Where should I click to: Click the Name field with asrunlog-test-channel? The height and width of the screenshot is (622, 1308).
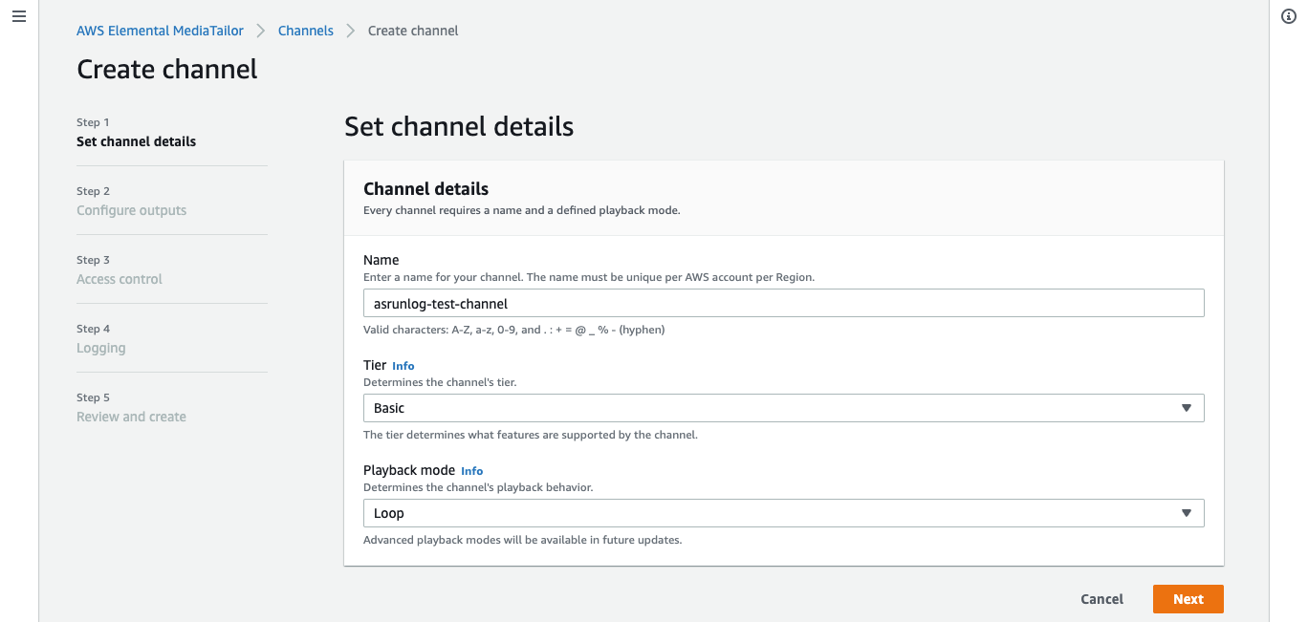[x=783, y=304]
